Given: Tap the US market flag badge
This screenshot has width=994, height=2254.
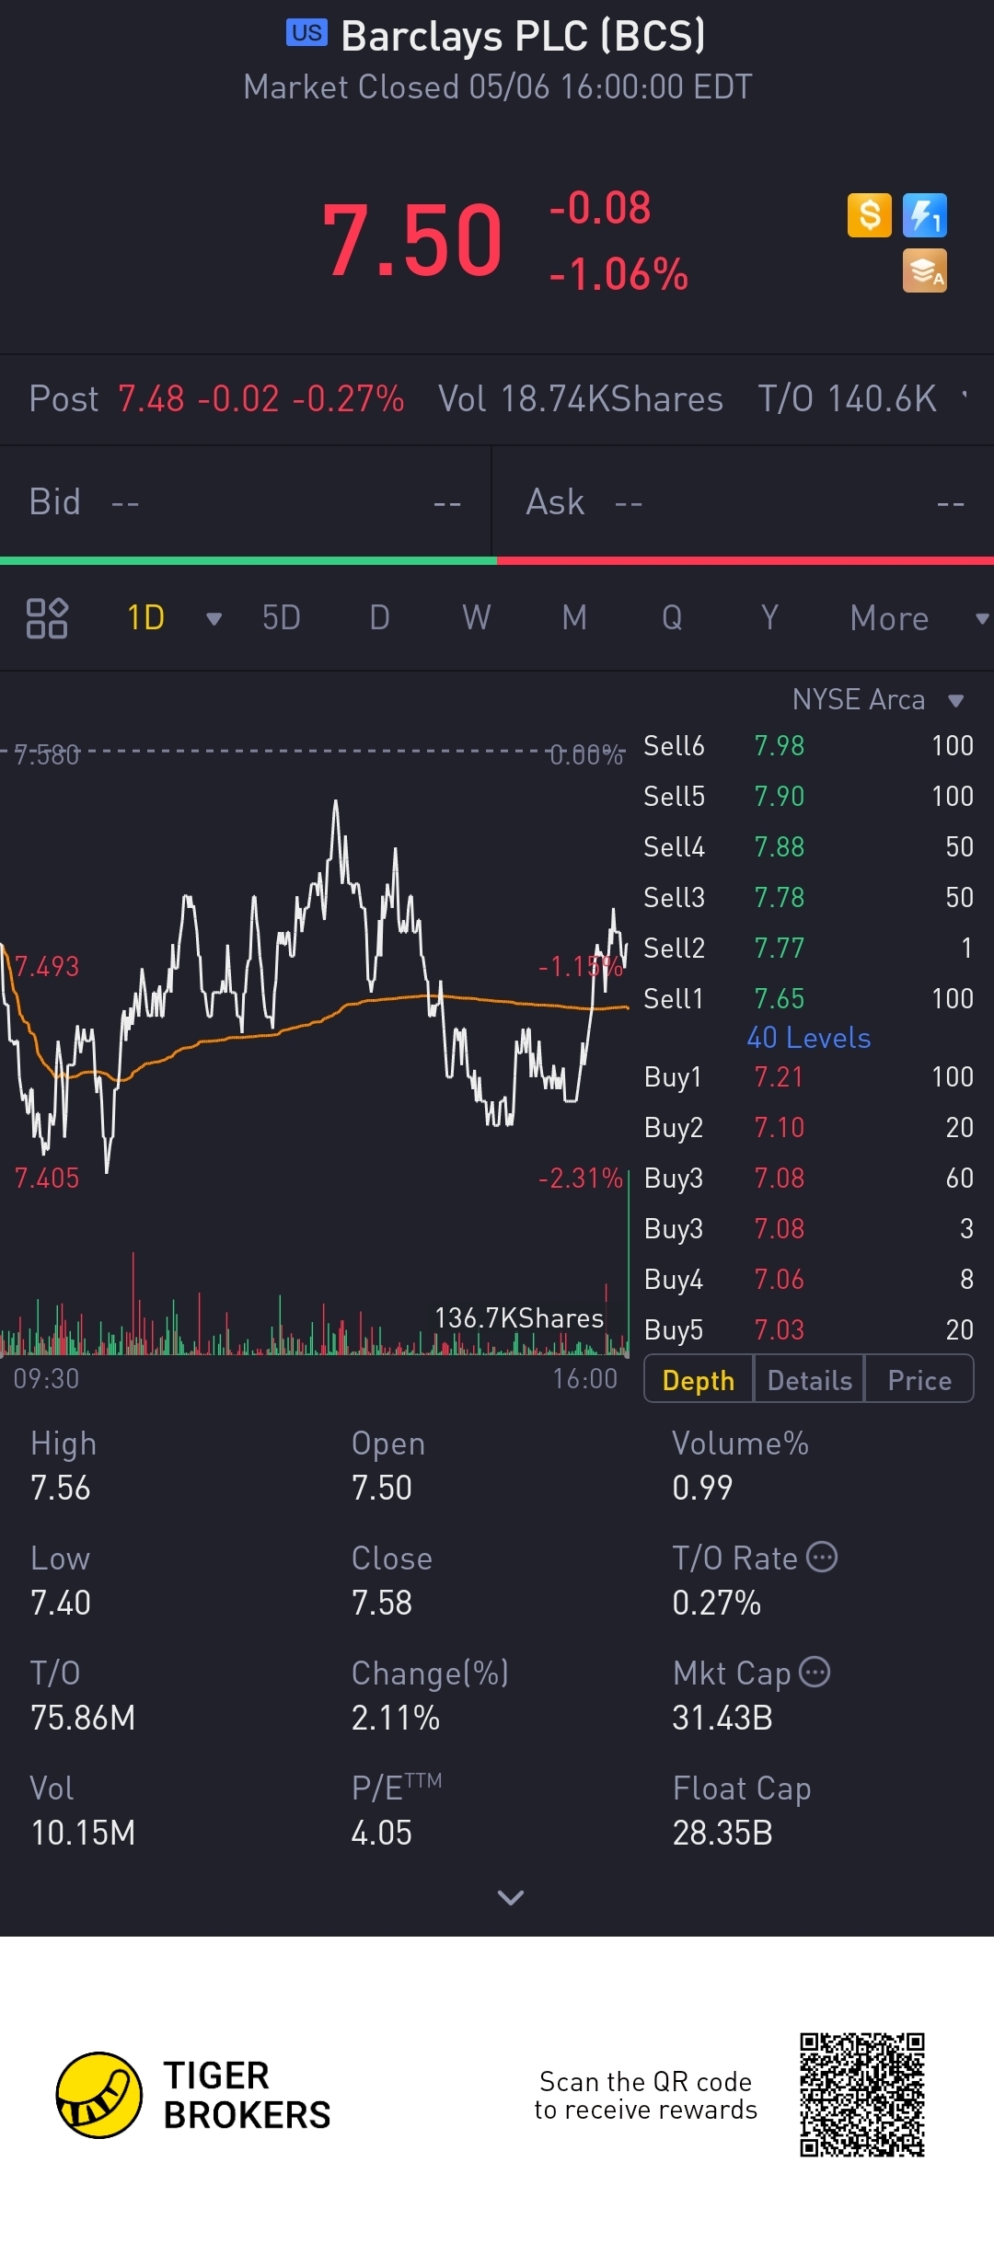Looking at the screenshot, I should (x=306, y=33).
